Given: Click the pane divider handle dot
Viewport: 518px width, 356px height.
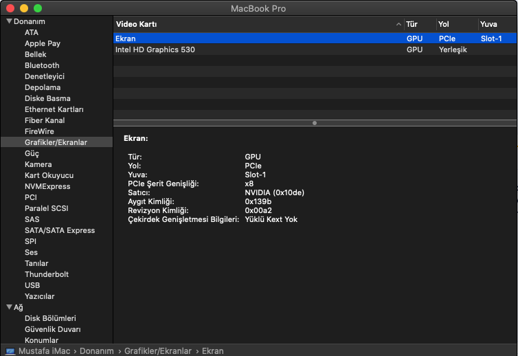Looking at the screenshot, I should point(315,123).
